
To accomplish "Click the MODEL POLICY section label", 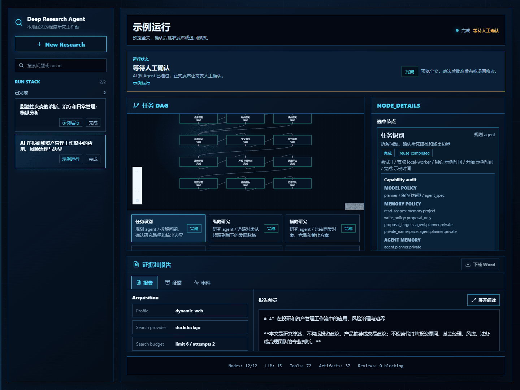I will [x=400, y=188].
